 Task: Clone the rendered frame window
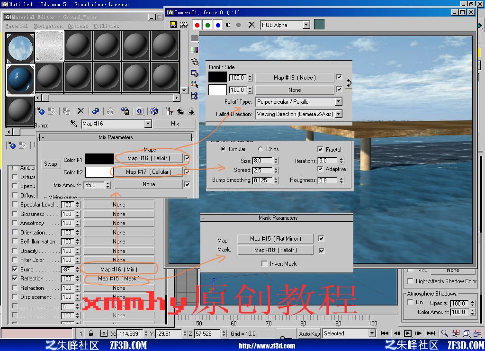tap(184, 25)
